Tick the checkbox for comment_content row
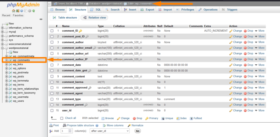 click(52, 77)
